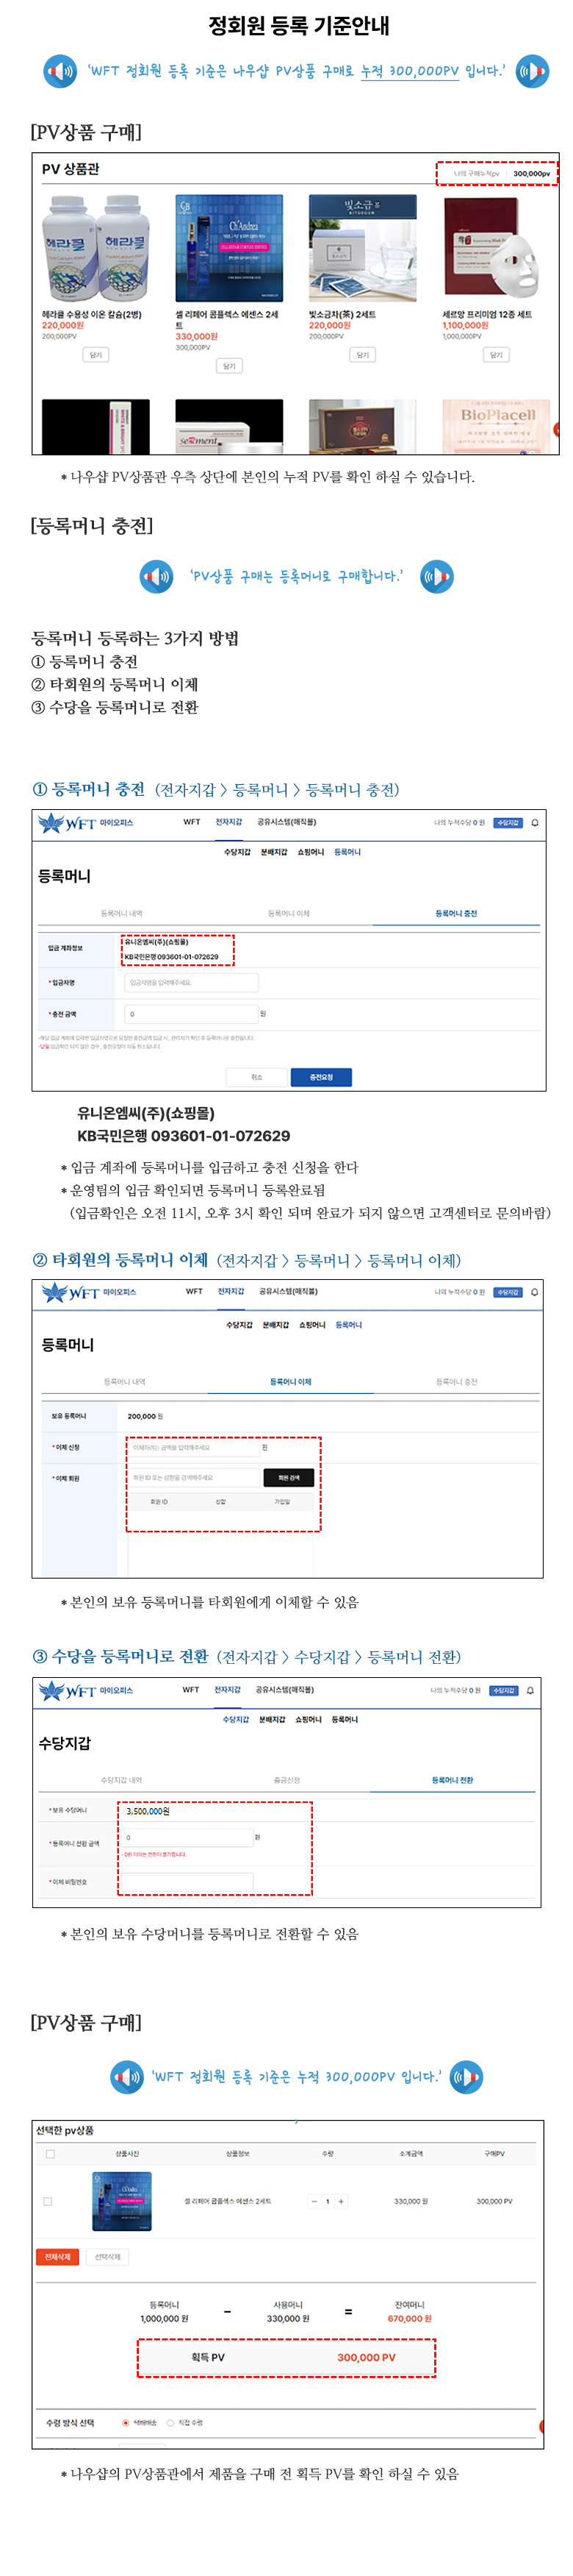The height and width of the screenshot is (2576, 573).
Task: Open the WFT menu on the 등록머니 이체 screen
Action: coord(194,1291)
